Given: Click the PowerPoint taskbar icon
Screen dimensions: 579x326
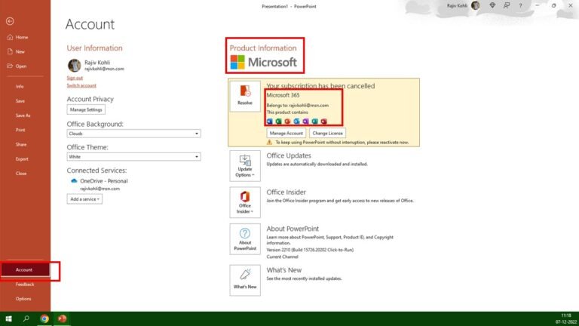Looking at the screenshot, I should click(62, 318).
